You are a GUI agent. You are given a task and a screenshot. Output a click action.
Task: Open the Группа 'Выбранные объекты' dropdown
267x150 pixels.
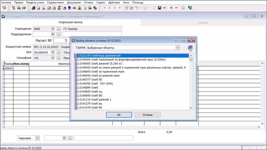click(177, 48)
